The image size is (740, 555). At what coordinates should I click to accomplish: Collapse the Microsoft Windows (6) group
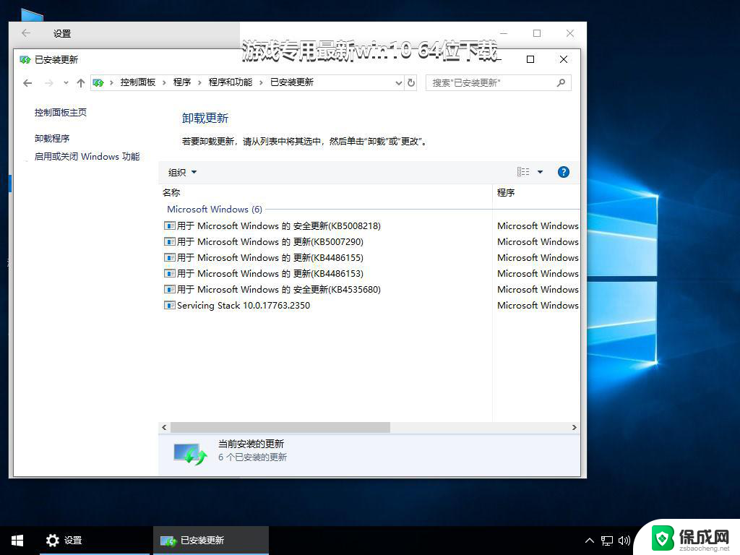(215, 209)
